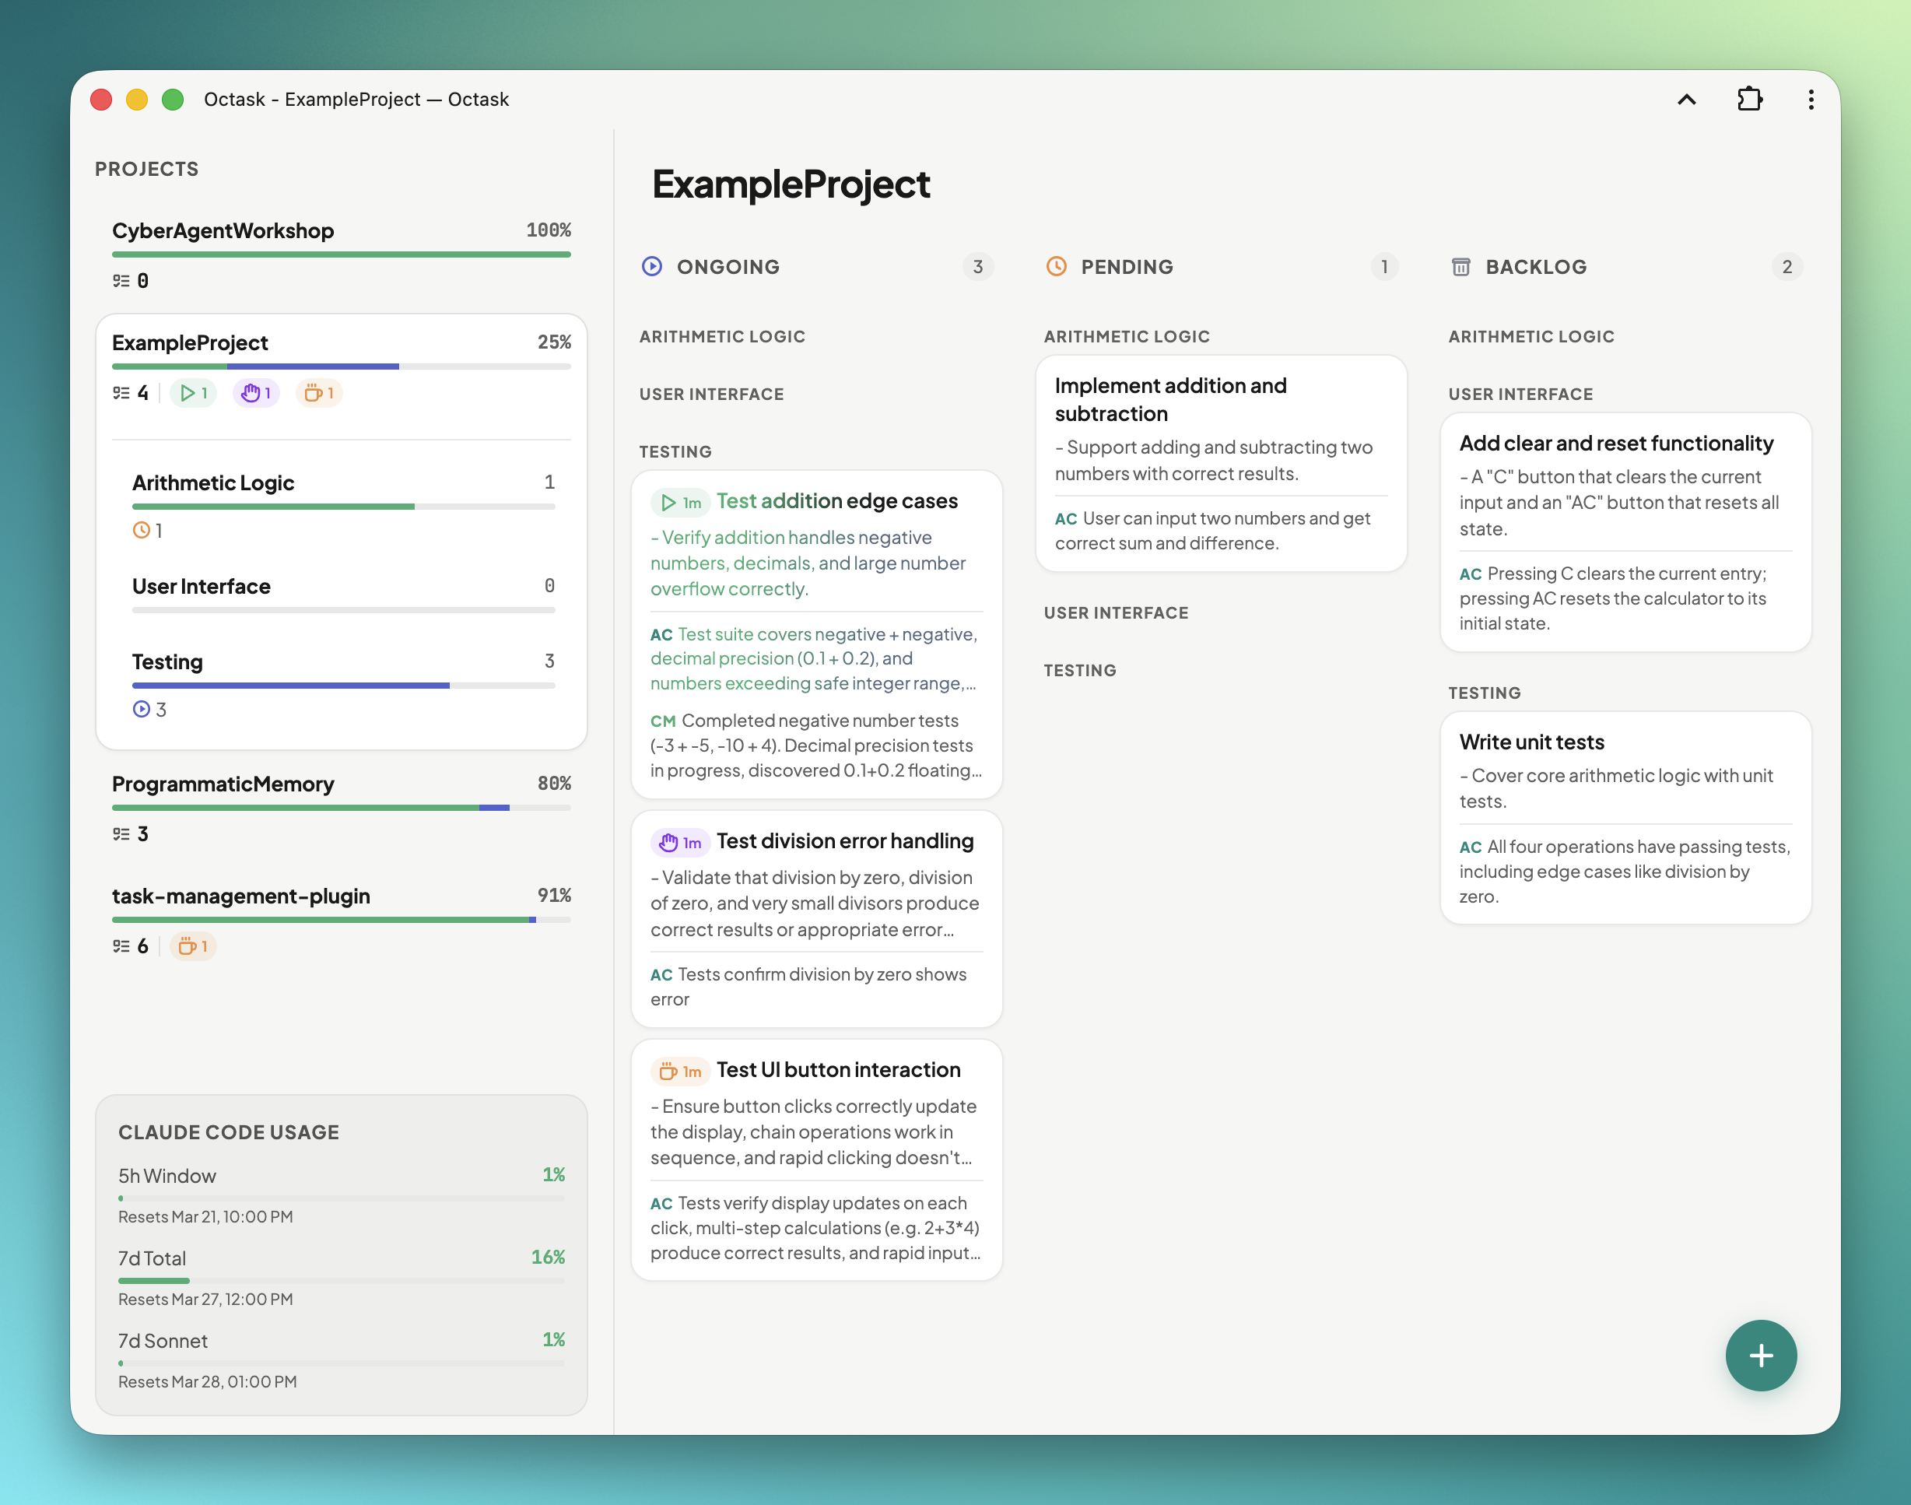The width and height of the screenshot is (1911, 1505).
Task: Collapse using the chevron up icon in title bar
Action: (x=1685, y=100)
